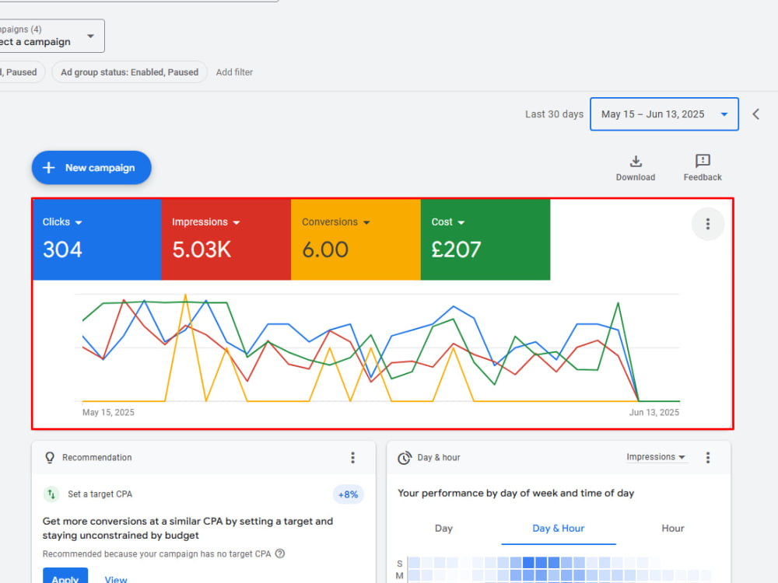Open the Clicks metric dropdown
Image resolution: width=778 pixels, height=583 pixels.
62,222
